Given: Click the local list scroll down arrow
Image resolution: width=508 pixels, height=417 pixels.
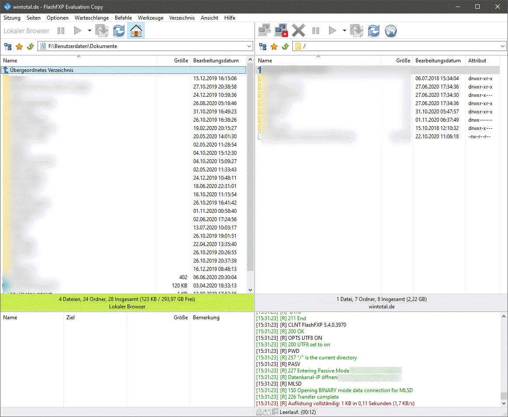Looking at the screenshot, I should point(250,290).
